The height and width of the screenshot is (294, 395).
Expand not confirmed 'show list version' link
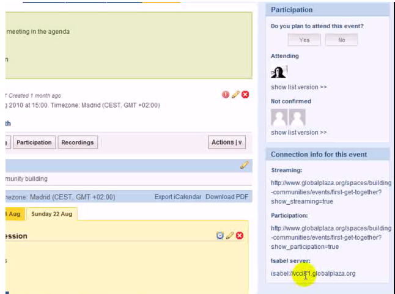pos(298,133)
